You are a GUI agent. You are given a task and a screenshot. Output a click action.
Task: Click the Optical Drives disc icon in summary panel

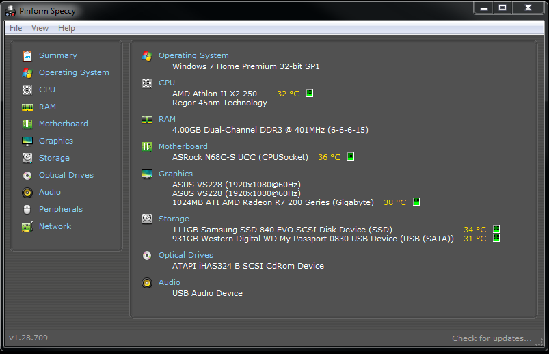point(147,256)
